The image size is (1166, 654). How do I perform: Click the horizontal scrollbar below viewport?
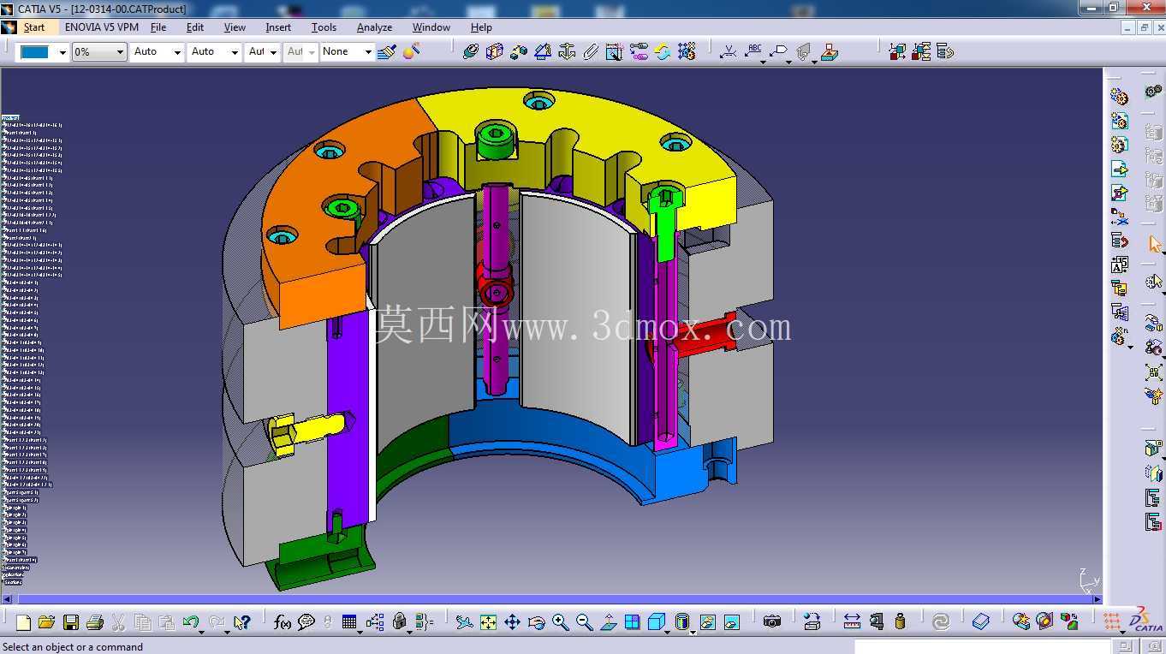pos(550,599)
